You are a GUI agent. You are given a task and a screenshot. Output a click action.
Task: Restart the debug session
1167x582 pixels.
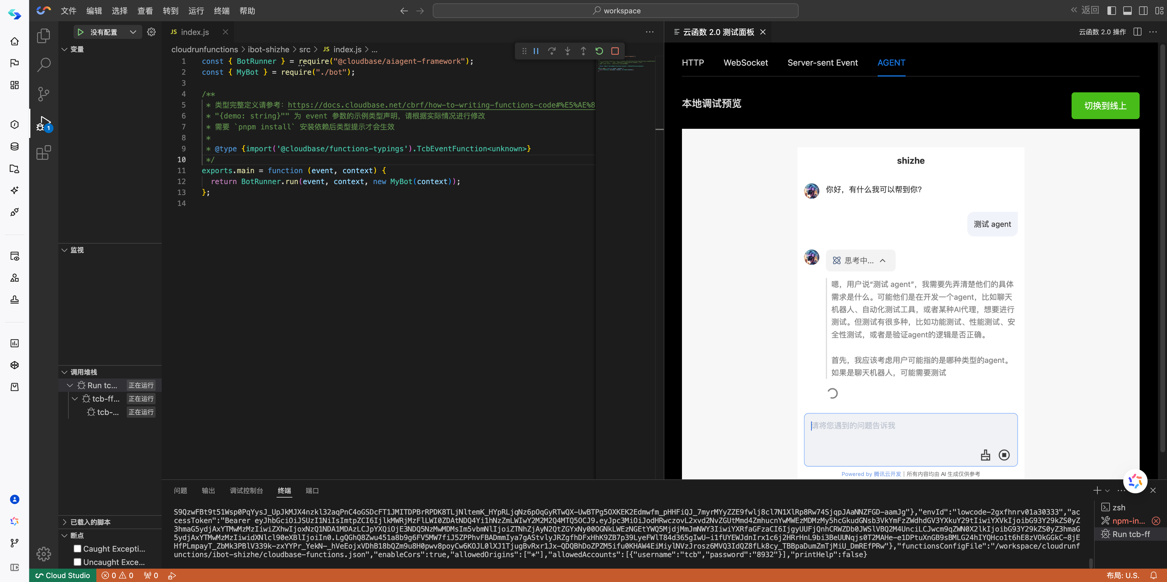[x=599, y=51]
